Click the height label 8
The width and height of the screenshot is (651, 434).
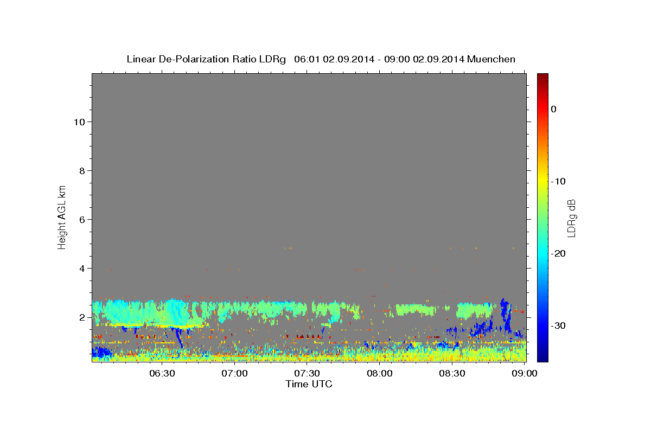[82, 171]
